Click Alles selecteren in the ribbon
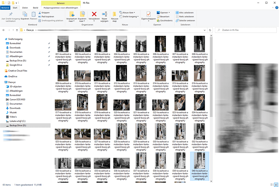The height and width of the screenshot is (187, 279). (184, 13)
